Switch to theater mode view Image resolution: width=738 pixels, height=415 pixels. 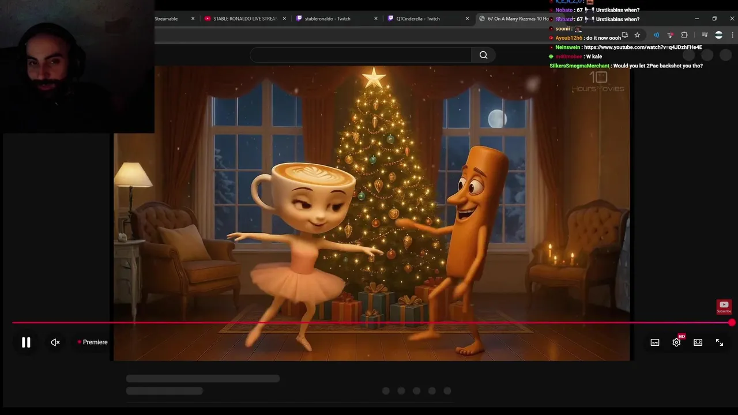pyautogui.click(x=698, y=342)
